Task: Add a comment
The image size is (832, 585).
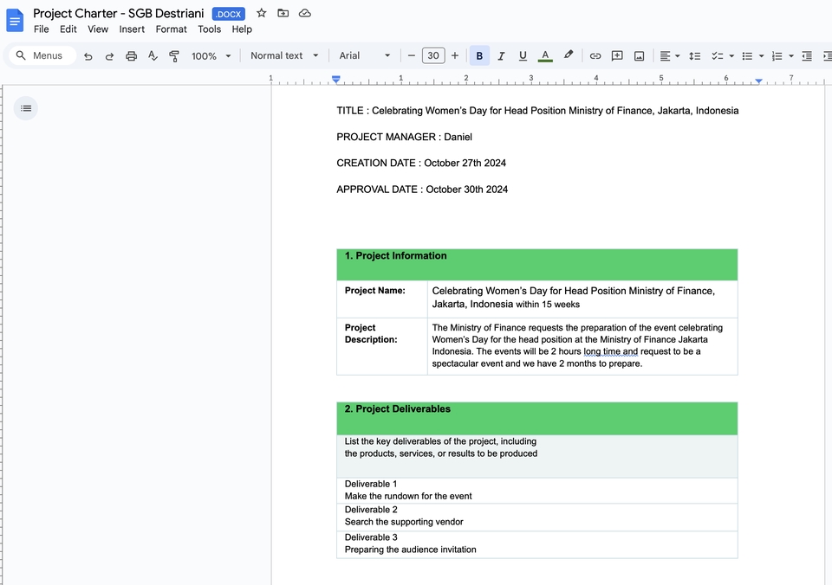Action: (x=617, y=55)
